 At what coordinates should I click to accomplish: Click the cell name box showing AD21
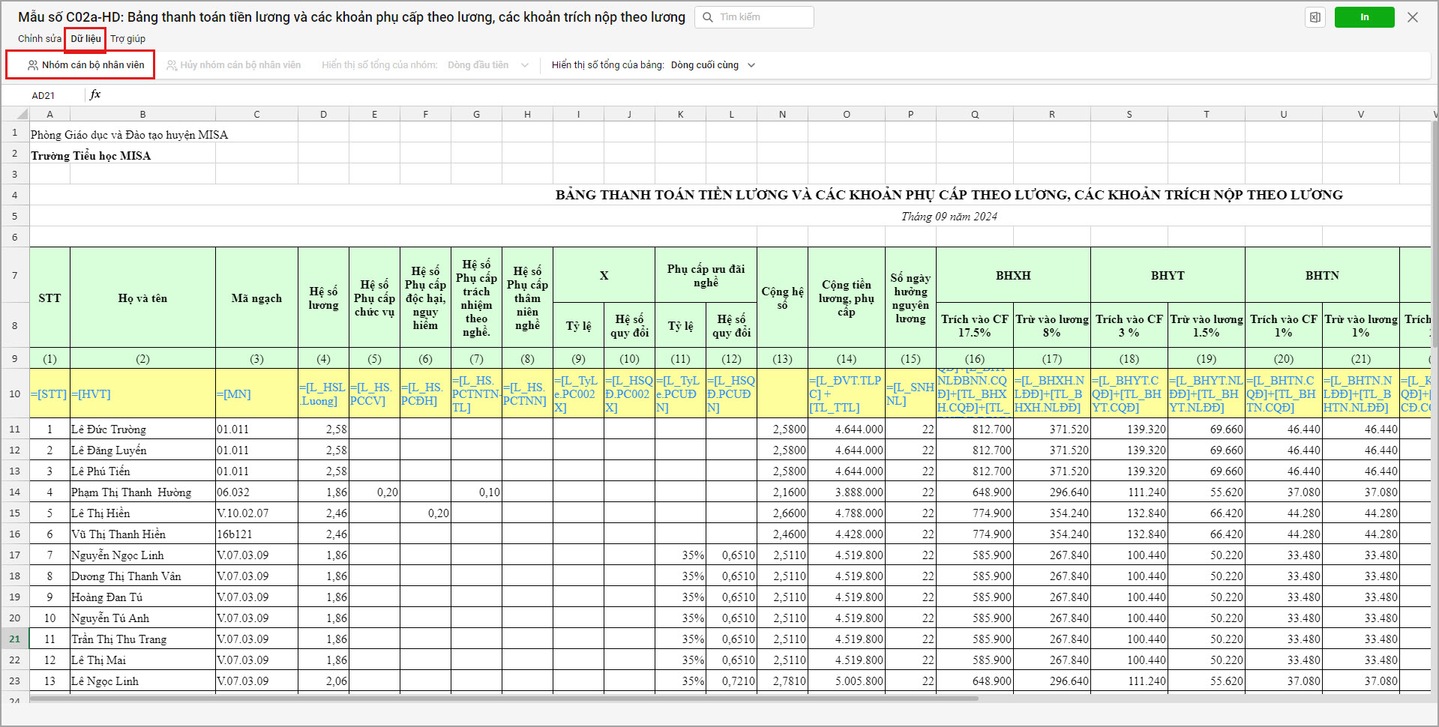coord(43,95)
